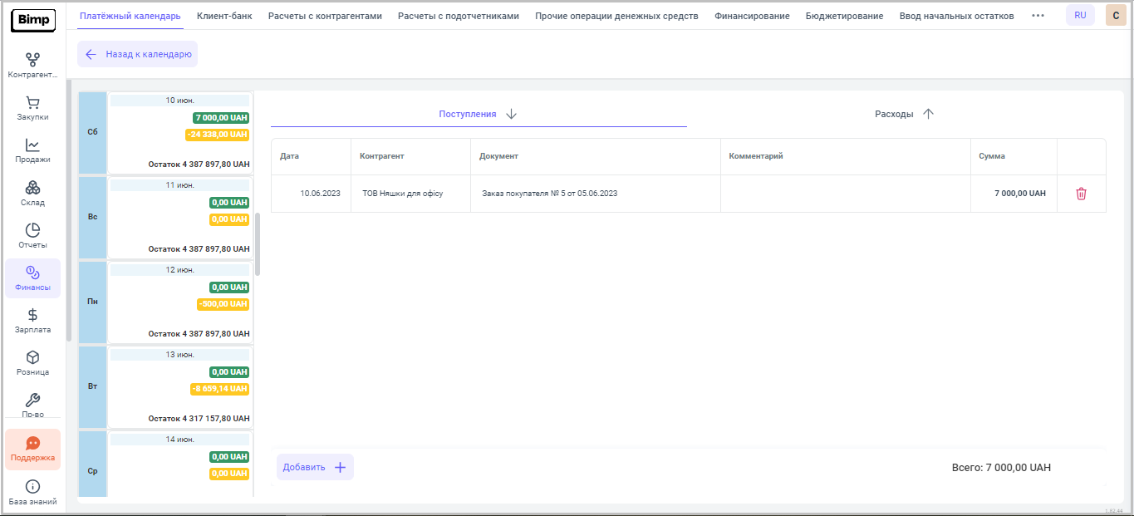This screenshot has height=516, width=1134.
Task: Open Расчеты с контрагентами tab
Action: pos(325,16)
